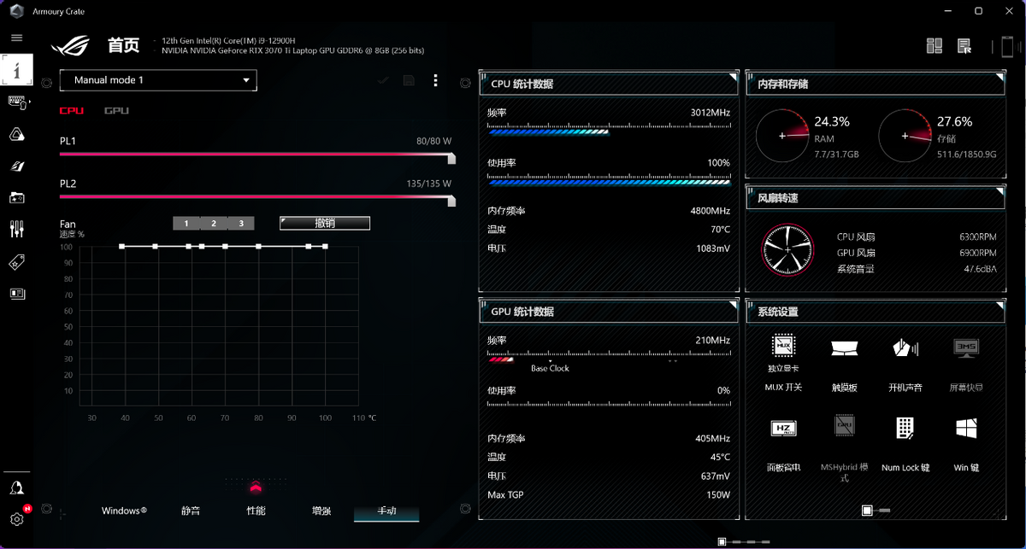Click the grid layout view icon

click(x=935, y=46)
